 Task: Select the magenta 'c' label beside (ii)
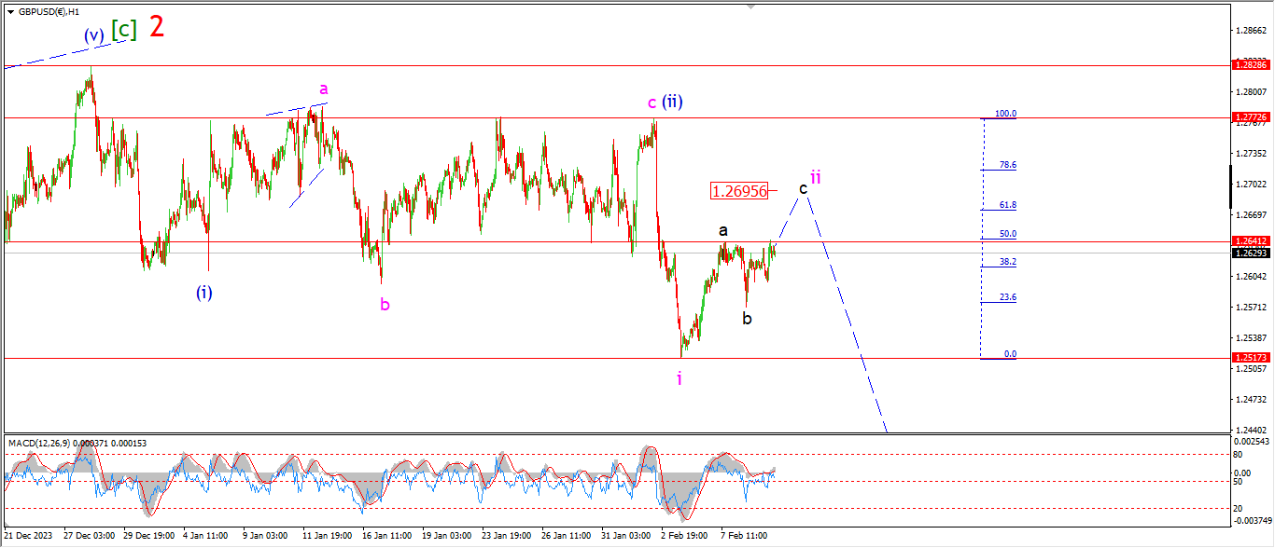click(652, 103)
